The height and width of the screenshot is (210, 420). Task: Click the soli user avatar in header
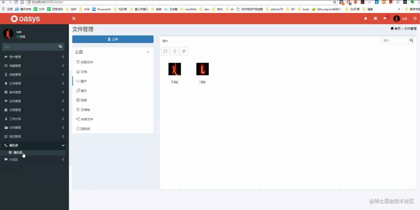397,19
